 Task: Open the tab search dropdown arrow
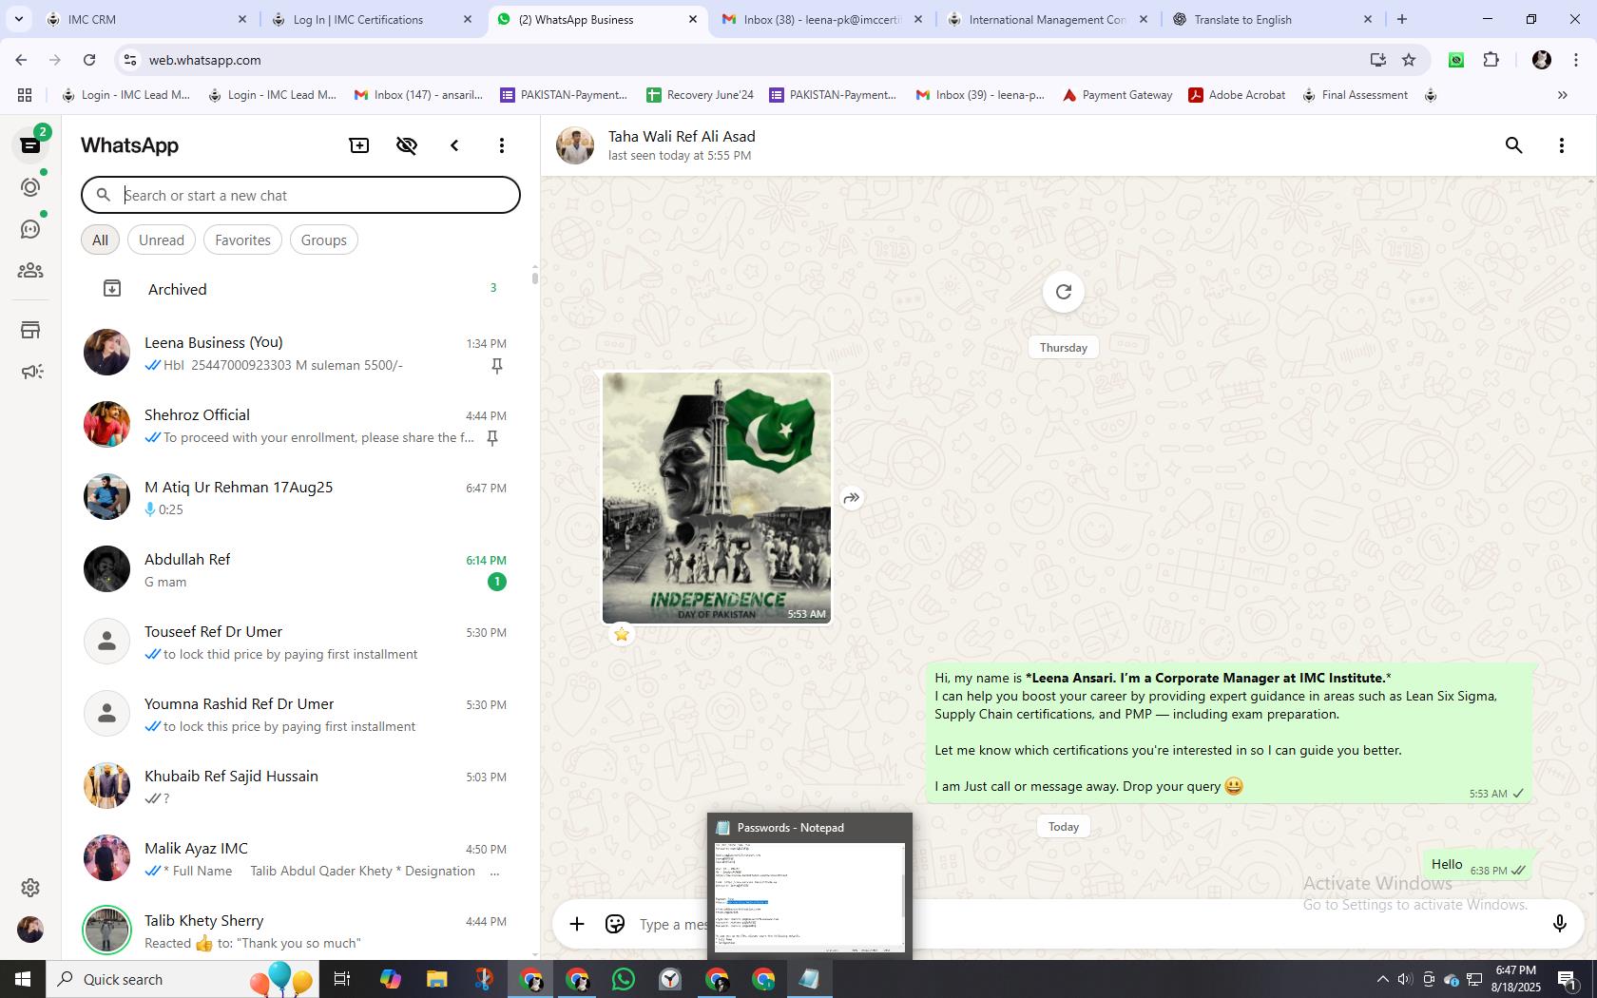click(x=18, y=19)
